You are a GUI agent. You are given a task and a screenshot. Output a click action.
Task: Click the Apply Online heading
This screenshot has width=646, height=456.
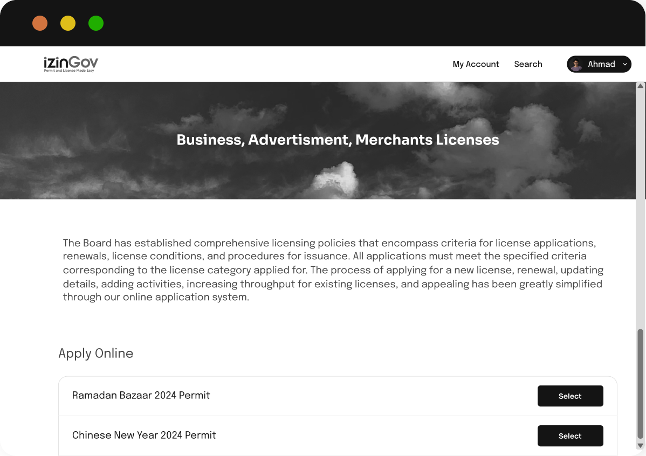click(x=95, y=354)
